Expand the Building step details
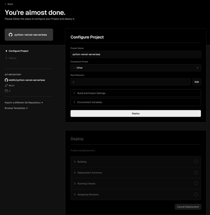Viewport: 210px width, 215px height. point(82,162)
